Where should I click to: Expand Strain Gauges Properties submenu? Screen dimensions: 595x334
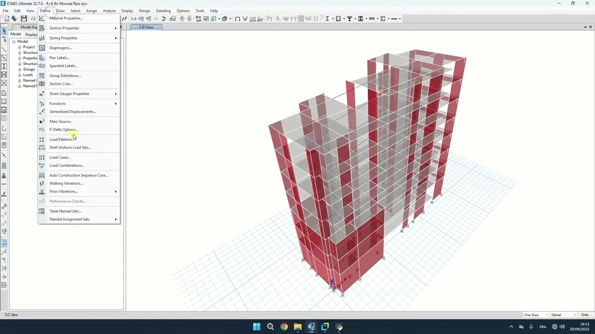[x=79, y=94]
